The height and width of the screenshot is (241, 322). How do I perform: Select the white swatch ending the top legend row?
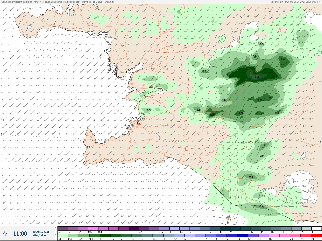pos(316,228)
